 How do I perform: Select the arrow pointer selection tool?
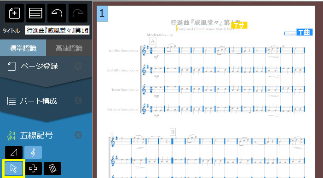point(14,168)
